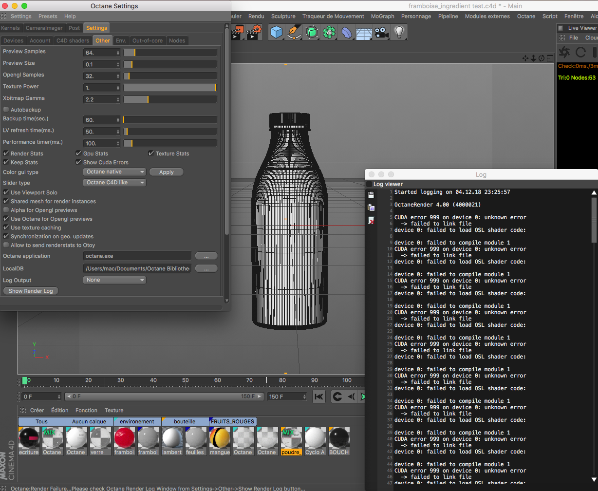This screenshot has height=491, width=598.
Task: Open the Color gui type dropdown
Action: pyautogui.click(x=115, y=172)
